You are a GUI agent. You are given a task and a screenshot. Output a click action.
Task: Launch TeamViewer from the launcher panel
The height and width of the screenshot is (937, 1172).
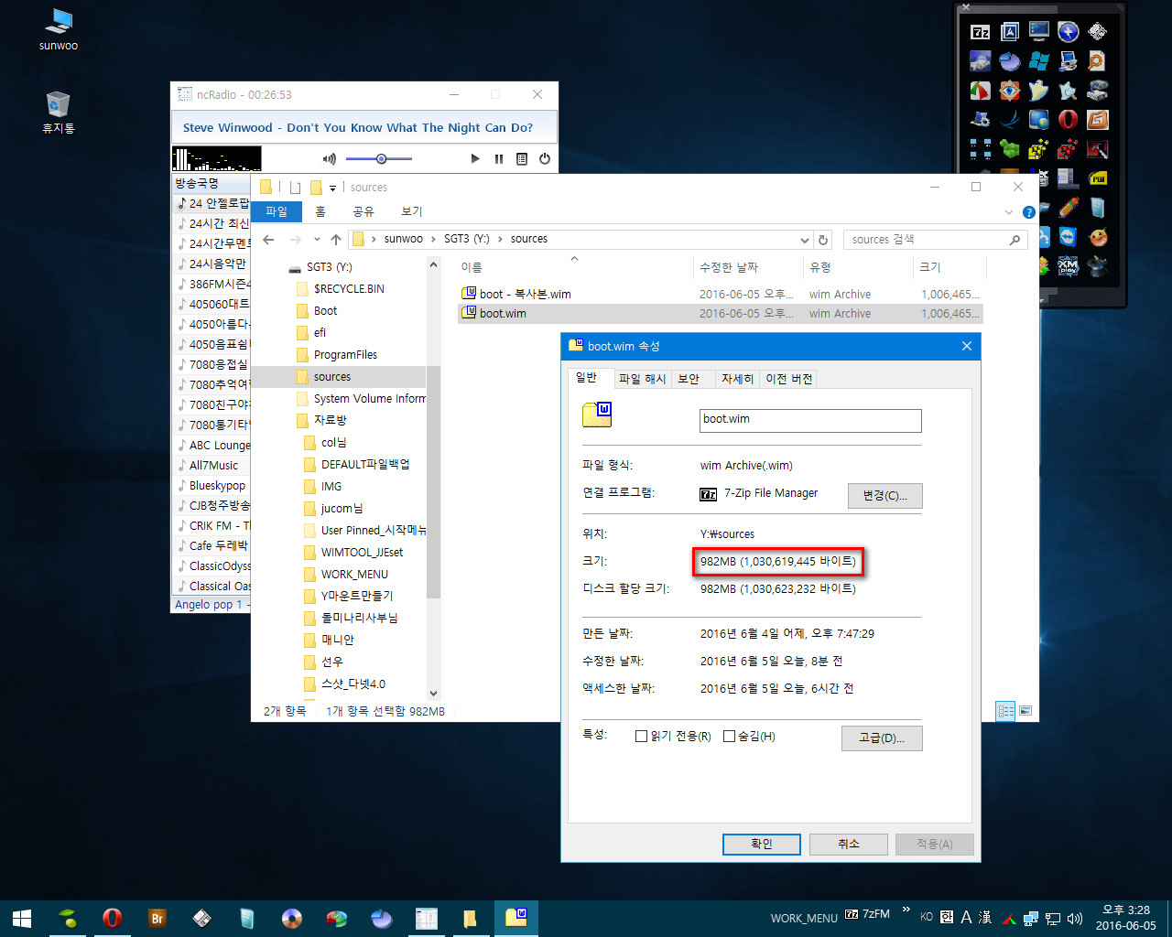(1068, 237)
